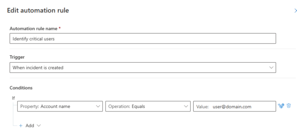Viewport: 297px width, 136px height.
Task: Click the Value field containing user@domain.com
Action: click(234, 106)
